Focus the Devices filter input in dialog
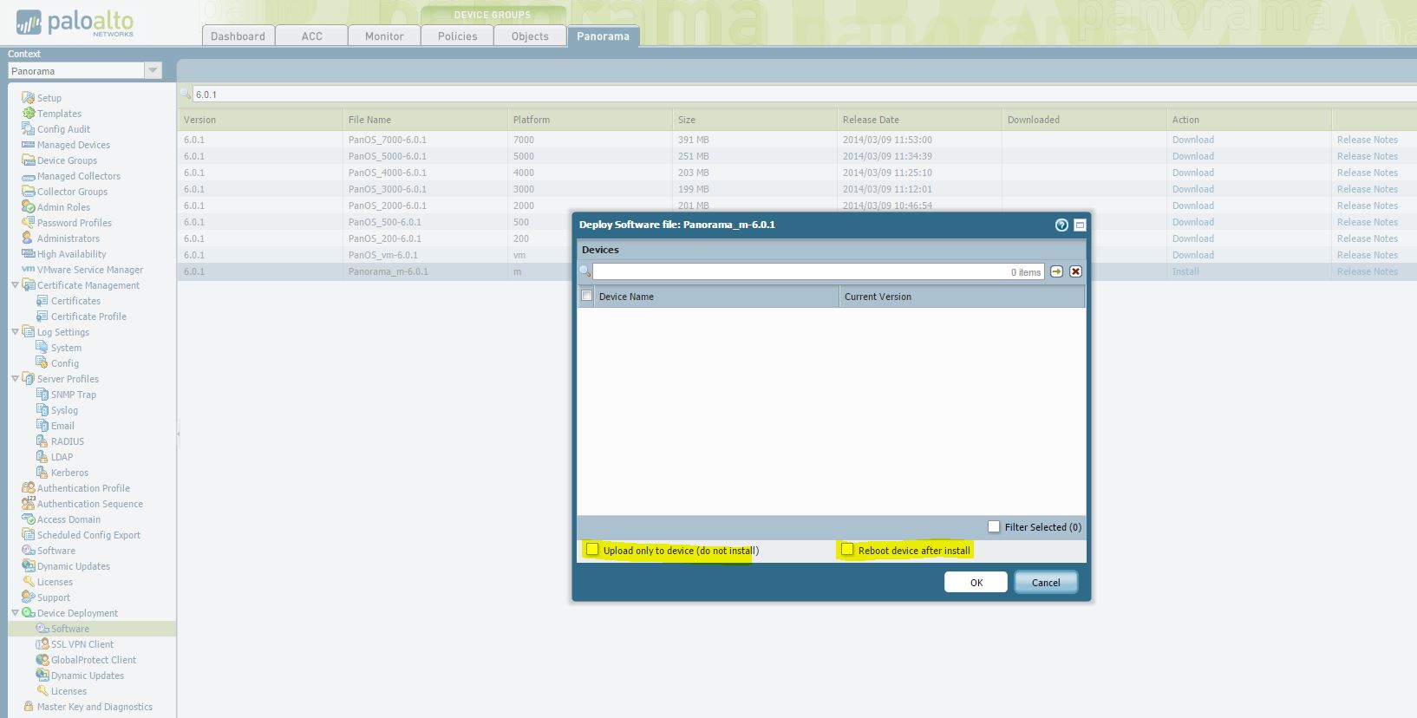1417x718 pixels. click(819, 271)
